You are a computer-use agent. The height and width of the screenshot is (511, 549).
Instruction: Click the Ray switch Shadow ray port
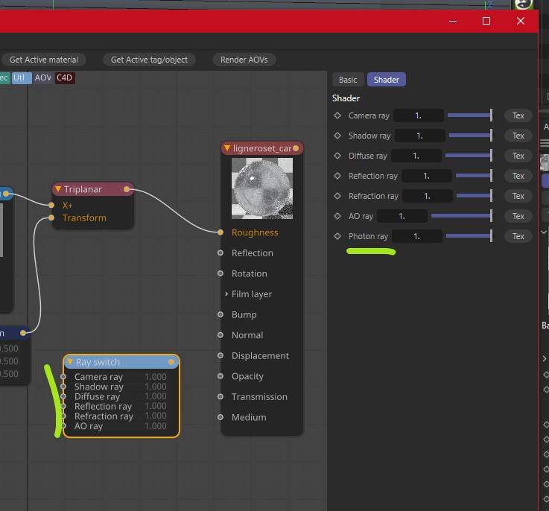(x=63, y=387)
